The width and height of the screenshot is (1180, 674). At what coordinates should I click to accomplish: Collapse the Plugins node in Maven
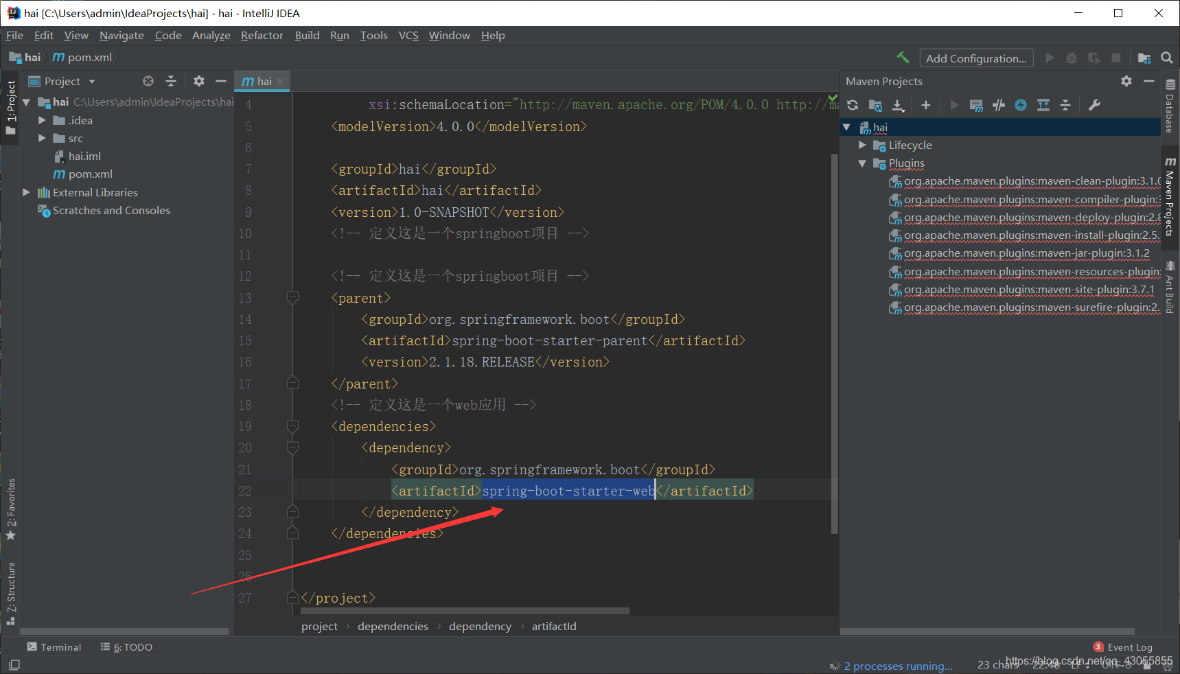click(x=862, y=163)
